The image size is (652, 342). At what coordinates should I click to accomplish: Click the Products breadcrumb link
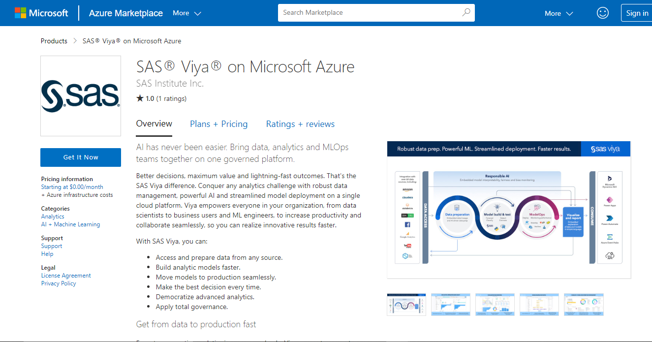tap(54, 41)
